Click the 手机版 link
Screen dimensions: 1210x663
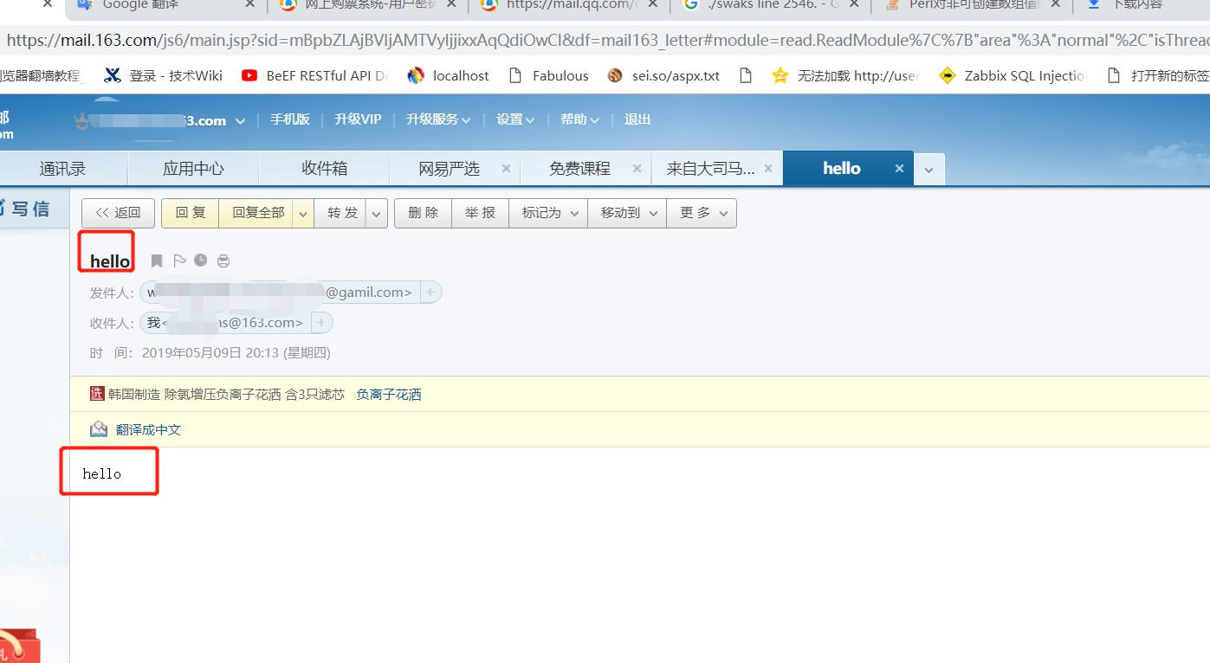289,119
